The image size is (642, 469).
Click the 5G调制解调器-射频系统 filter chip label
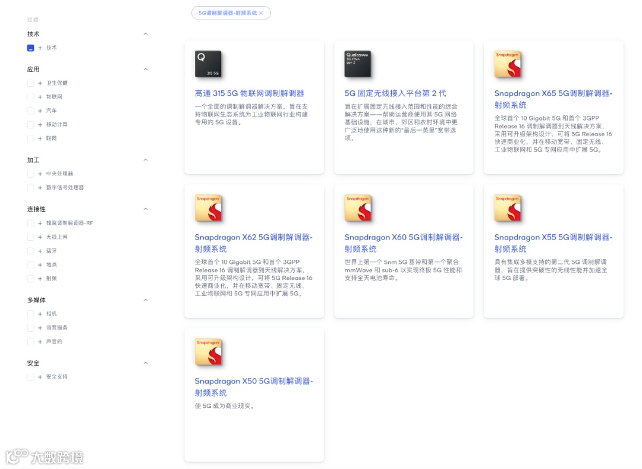pyautogui.click(x=228, y=13)
